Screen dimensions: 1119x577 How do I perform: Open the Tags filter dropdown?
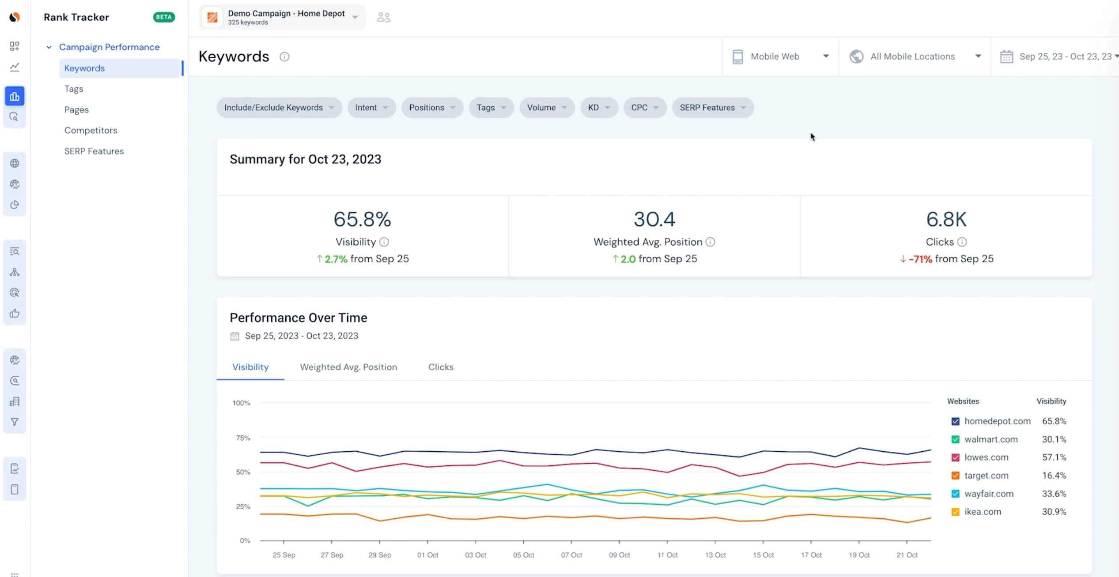pyautogui.click(x=491, y=108)
